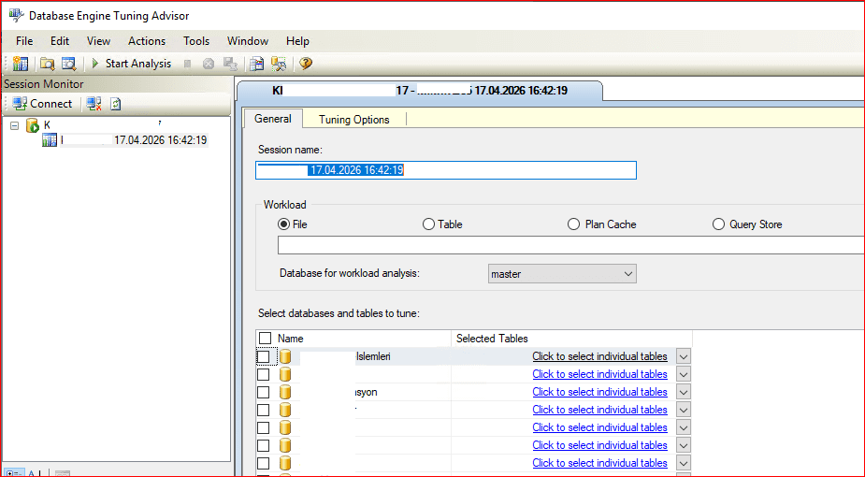Click the Disconnect server icon in Session Monitor

coord(94,104)
